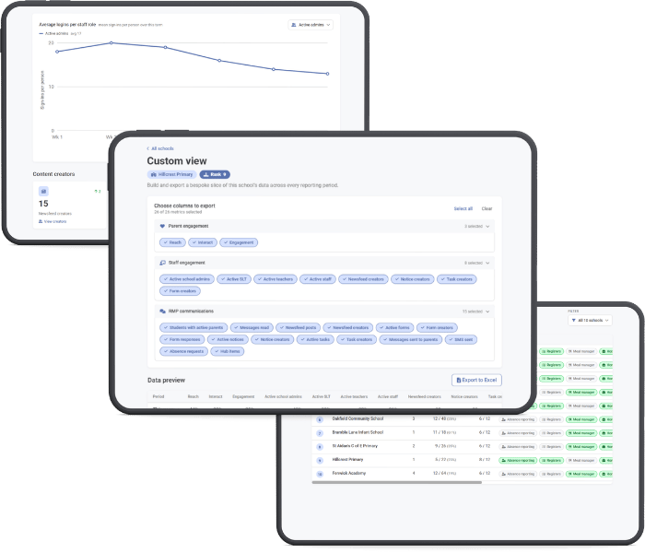
Task: Click the Rank 9 badge under Custom view
Action: coord(215,174)
